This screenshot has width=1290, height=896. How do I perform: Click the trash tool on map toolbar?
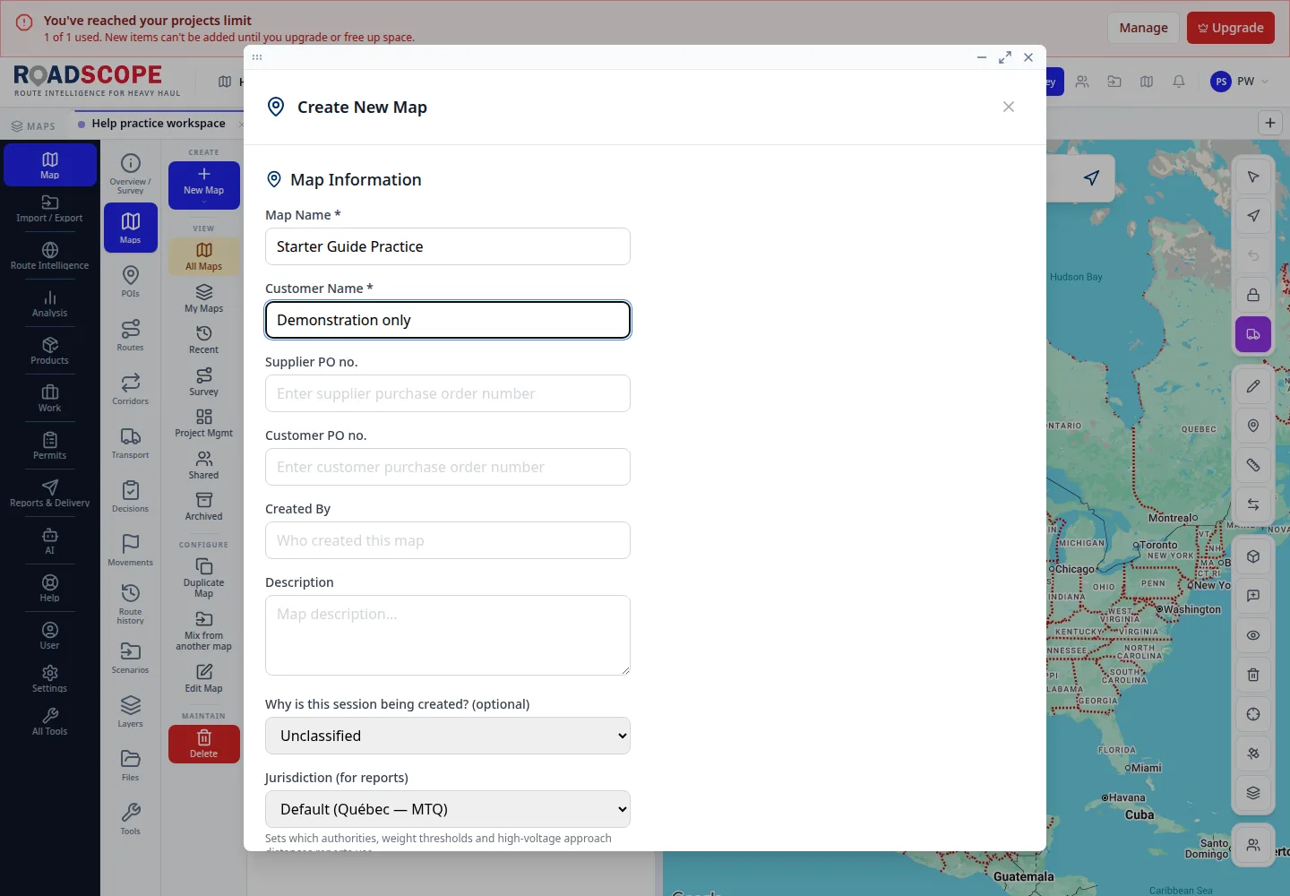point(1253,675)
